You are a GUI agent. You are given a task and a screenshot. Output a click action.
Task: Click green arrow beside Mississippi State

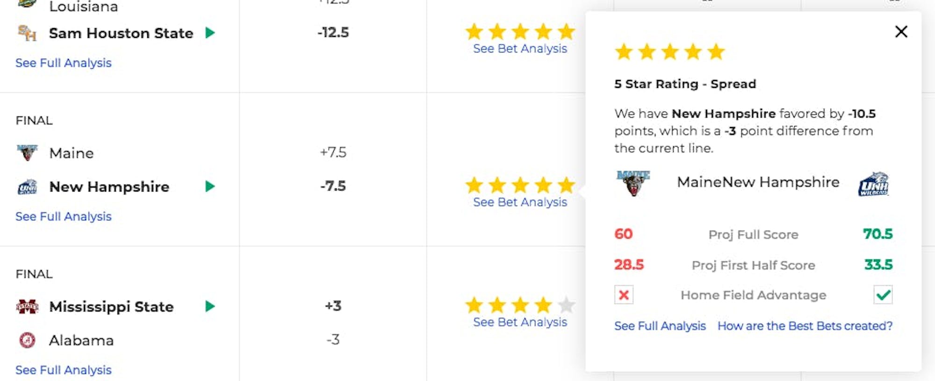[210, 306]
